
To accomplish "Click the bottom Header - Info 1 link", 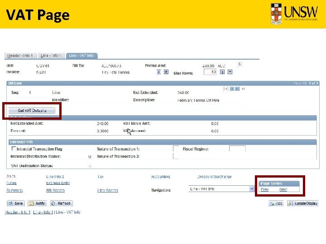I will (x=18, y=212).
